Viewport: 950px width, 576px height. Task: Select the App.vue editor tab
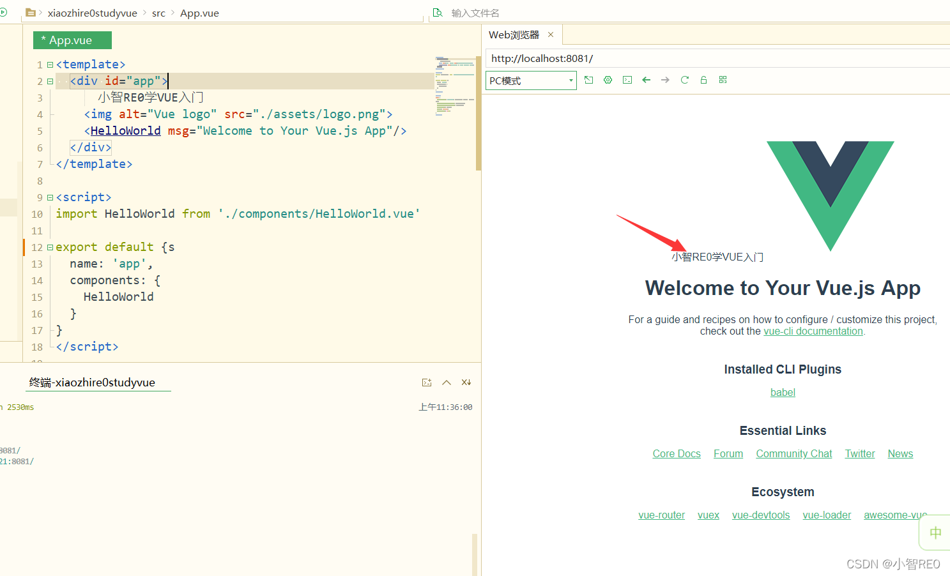tap(72, 40)
